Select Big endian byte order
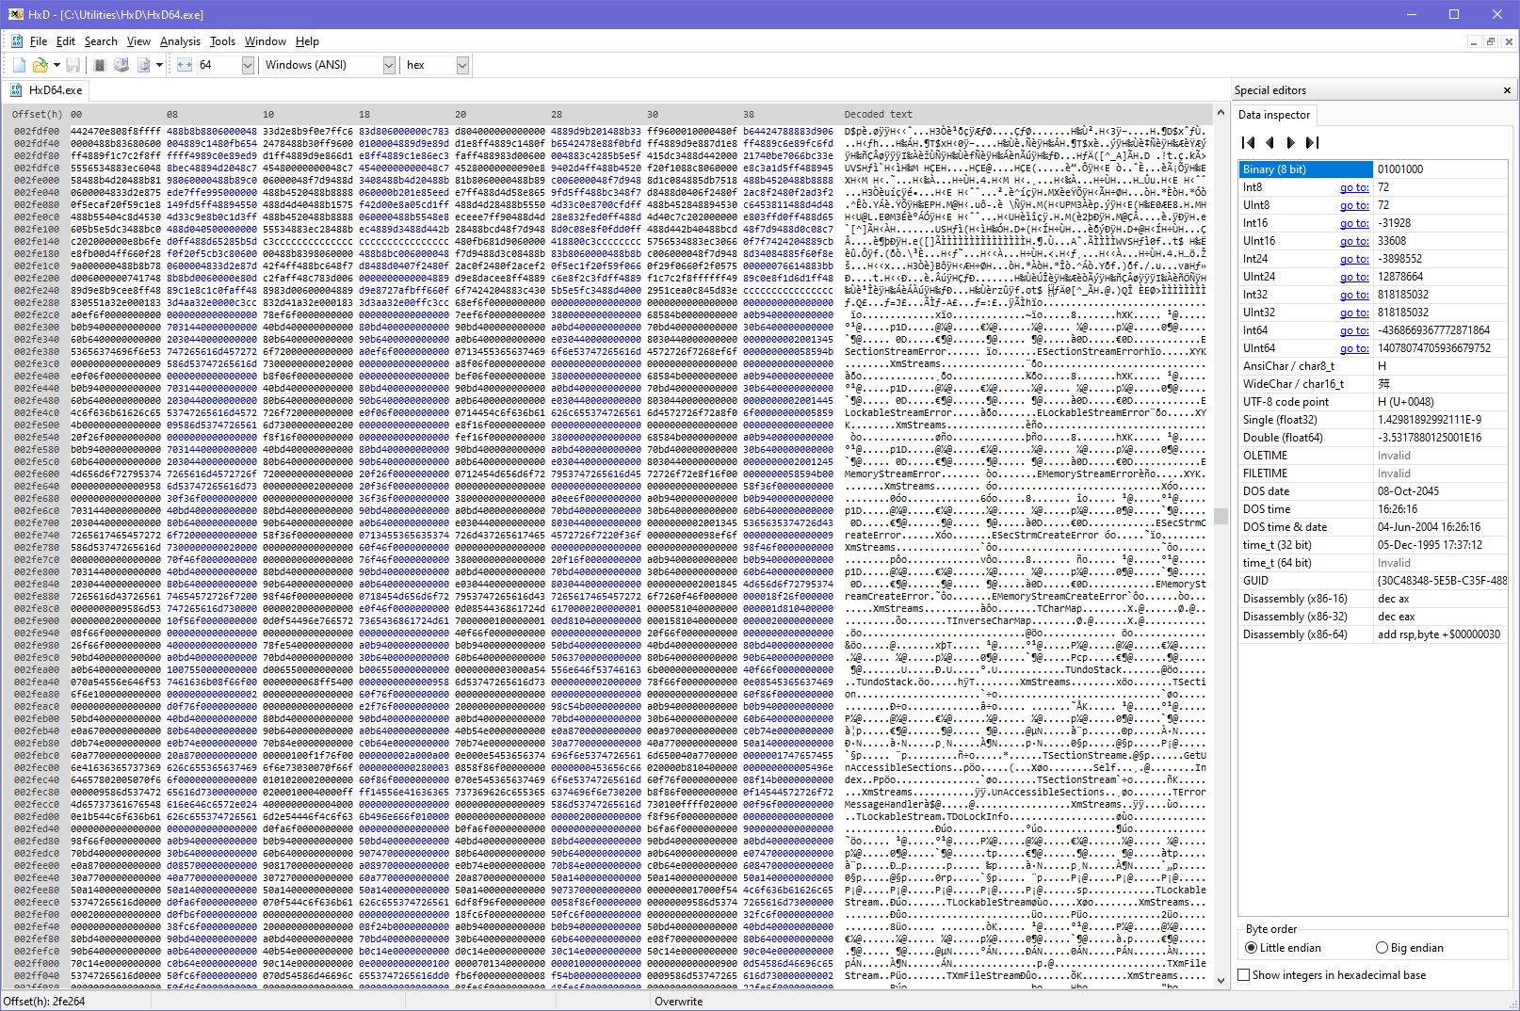The width and height of the screenshot is (1520, 1011). point(1409,948)
